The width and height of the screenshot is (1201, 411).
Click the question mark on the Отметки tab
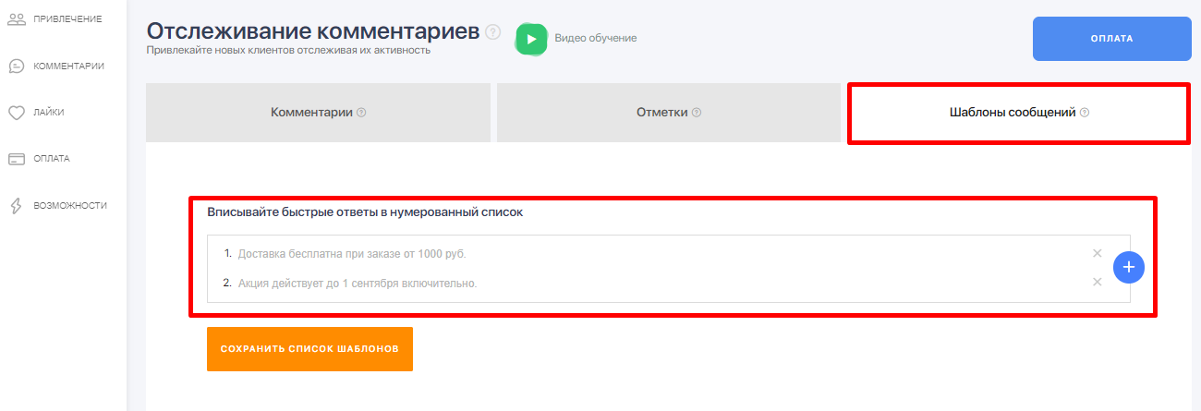coord(697,113)
